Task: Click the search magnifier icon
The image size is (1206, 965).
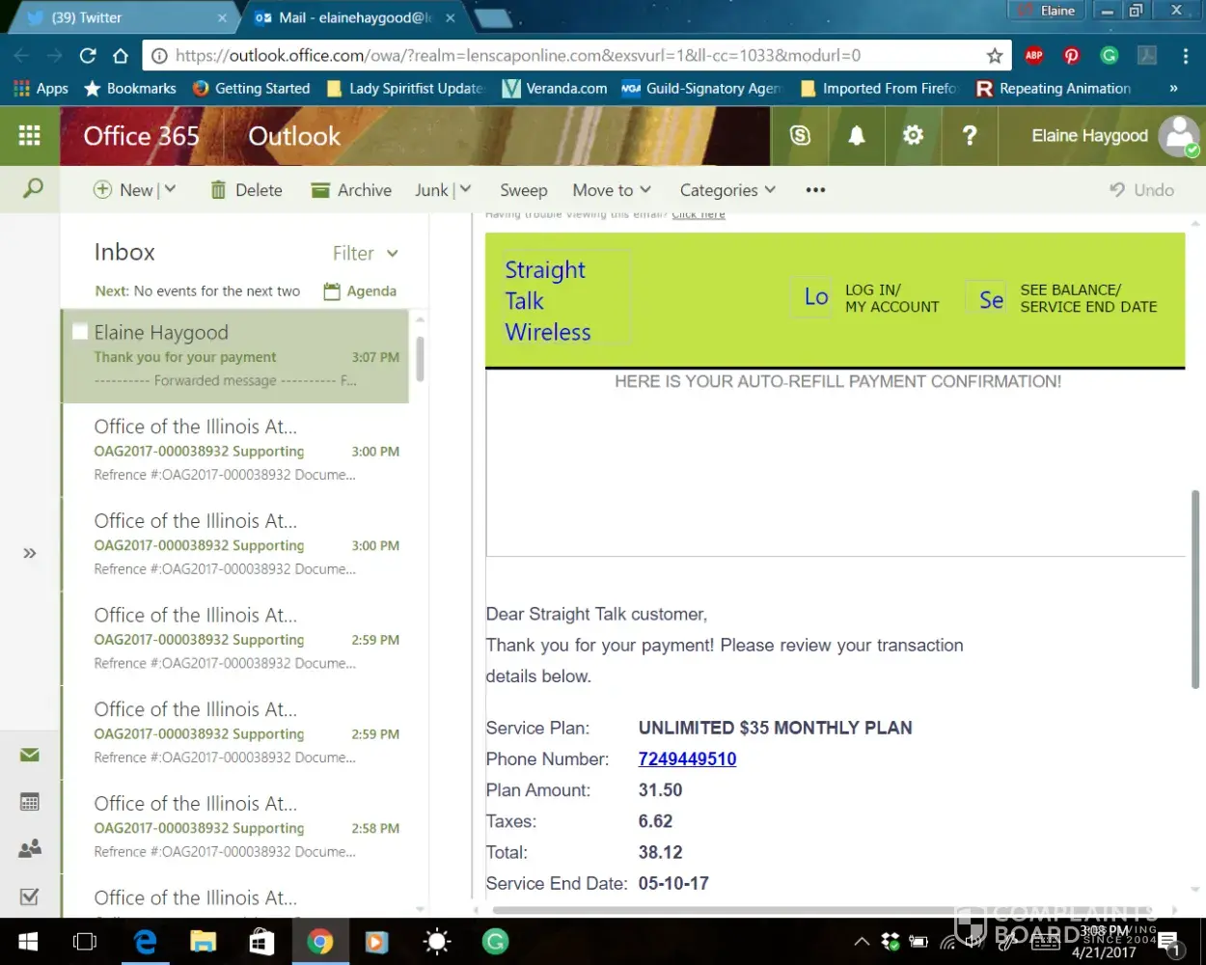Action: 33,189
